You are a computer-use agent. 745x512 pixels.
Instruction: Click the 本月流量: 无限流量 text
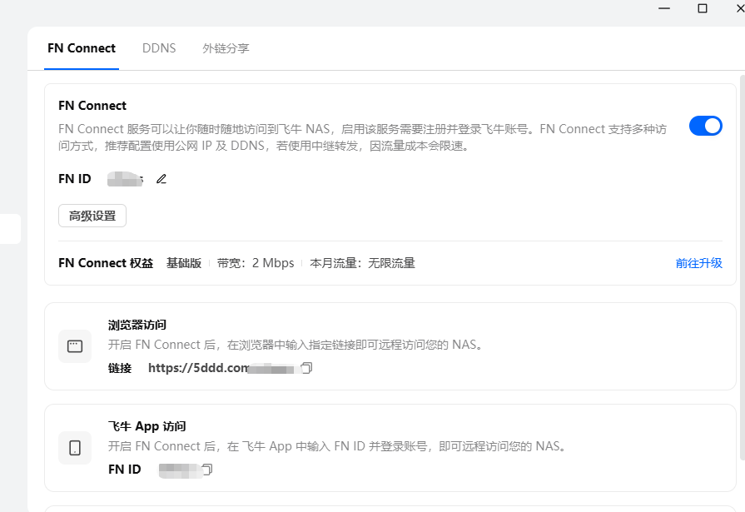pos(363,263)
